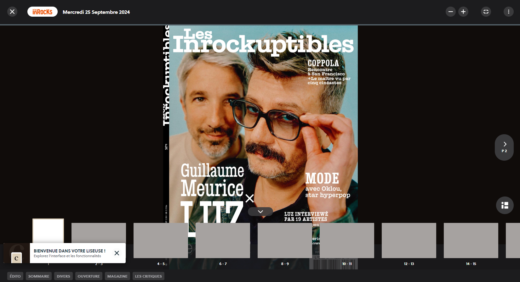Select the OUVERTURE section tab
Viewport: 520px width, 282px height.
tap(89, 276)
